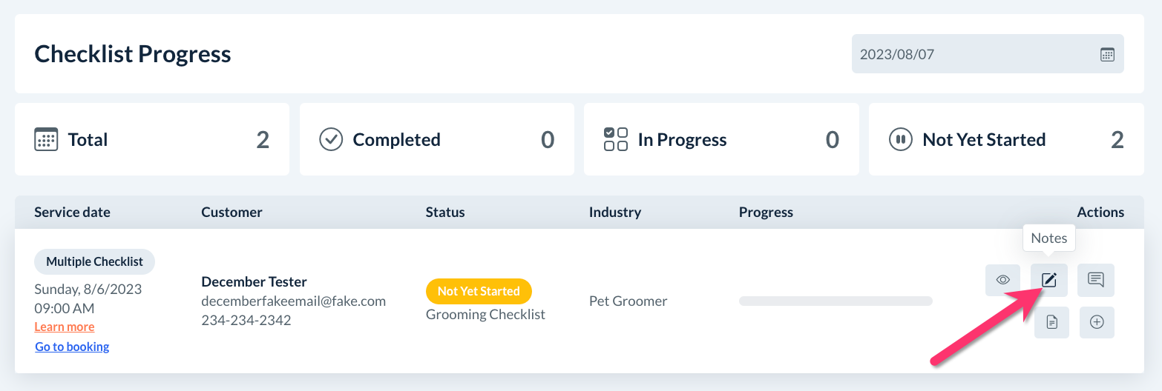1162x391 pixels.
Task: Click the date field showing 2023/08/07
Action: pyautogui.click(x=972, y=54)
